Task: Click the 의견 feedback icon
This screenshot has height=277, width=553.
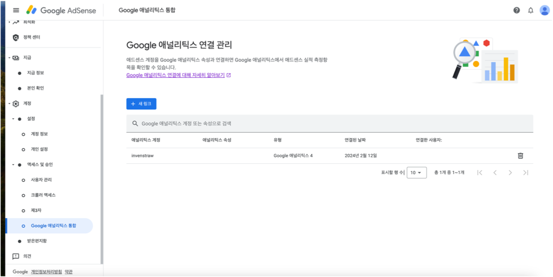Action: point(16,256)
